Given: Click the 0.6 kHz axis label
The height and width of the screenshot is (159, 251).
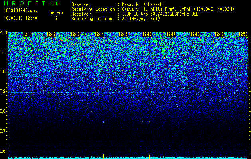Looking at the screenshot, I should click(x=3, y=151).
